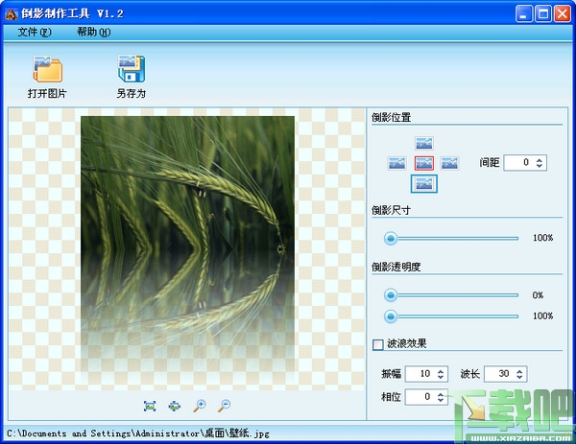Zoom out of the preview image
This screenshot has height=444, width=576.
(224, 406)
